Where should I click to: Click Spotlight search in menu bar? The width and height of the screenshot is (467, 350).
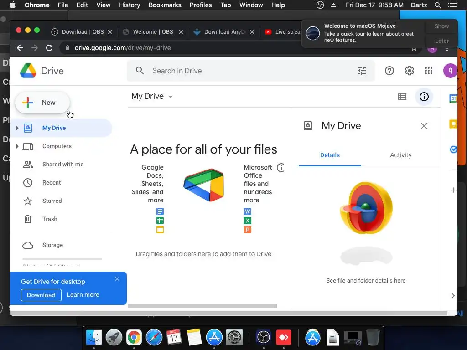pos(437,5)
